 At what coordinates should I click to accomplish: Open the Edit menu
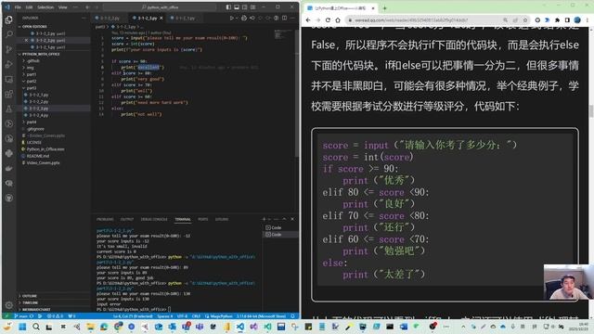pos(29,7)
